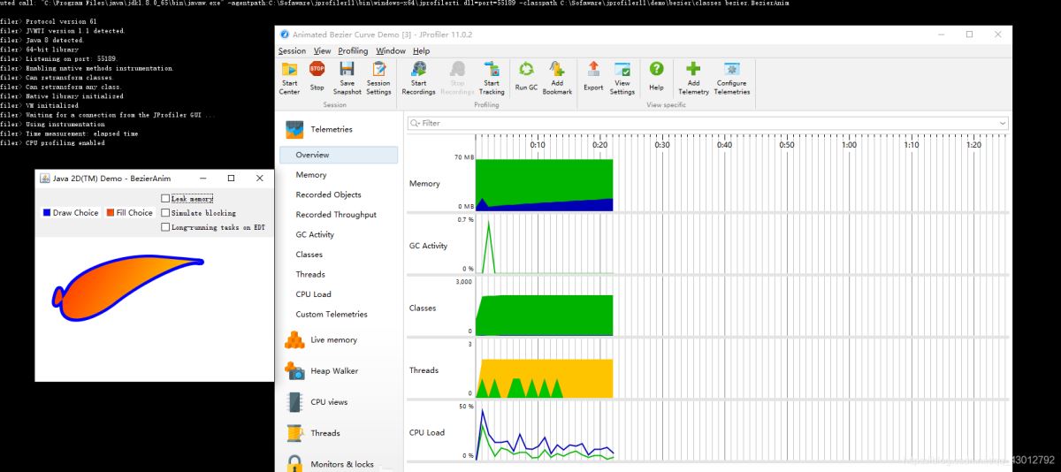Open the Window menu
This screenshot has height=472, width=1061.
click(391, 51)
